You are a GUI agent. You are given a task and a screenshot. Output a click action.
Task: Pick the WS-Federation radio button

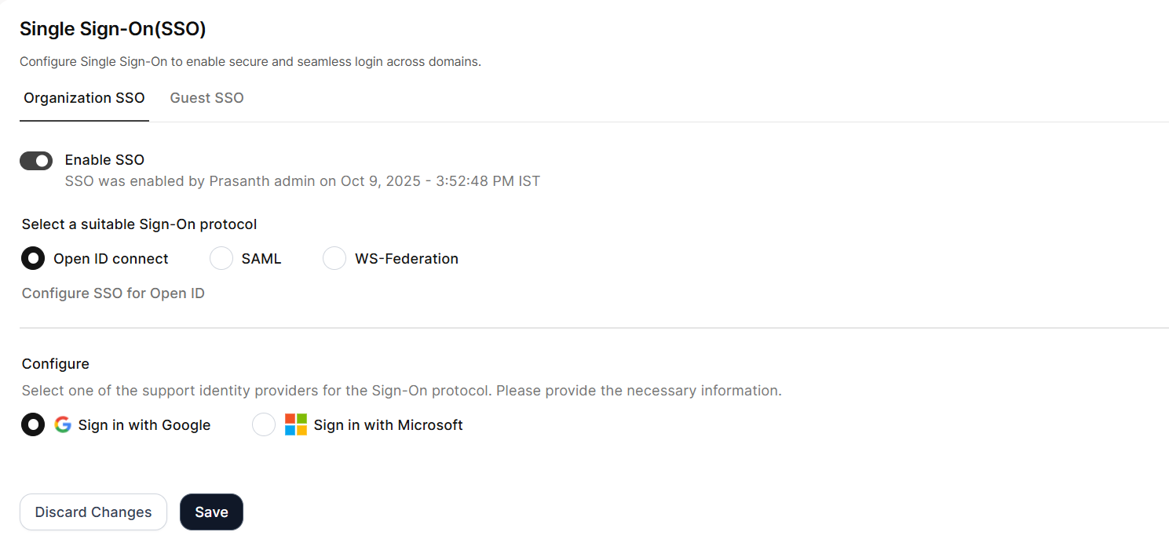pyautogui.click(x=334, y=258)
